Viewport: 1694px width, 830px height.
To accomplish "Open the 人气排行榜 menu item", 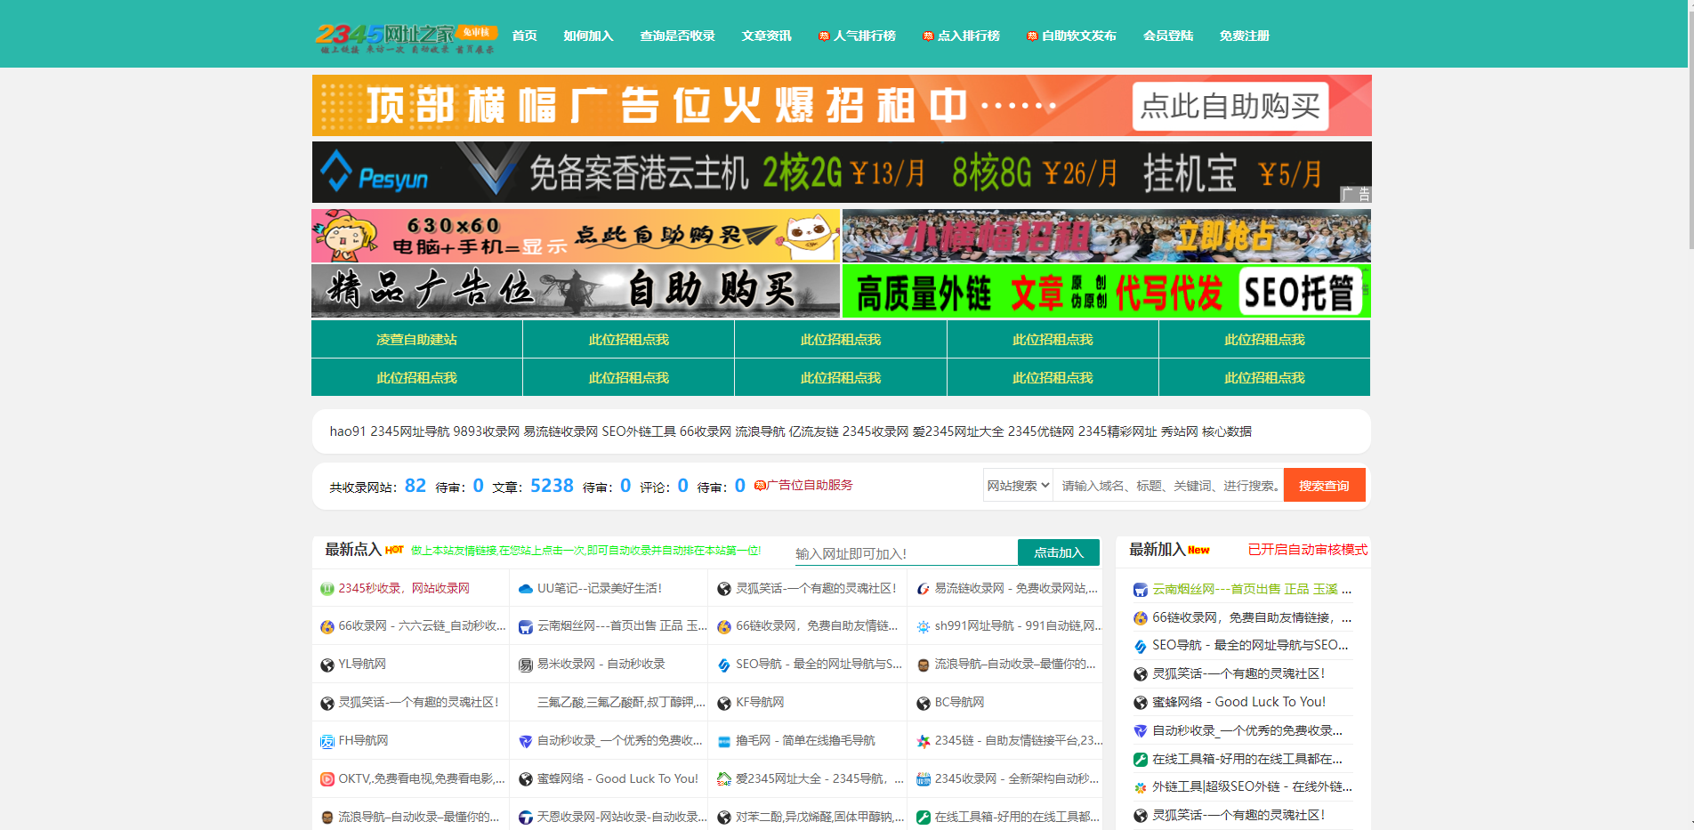I will click(x=857, y=36).
